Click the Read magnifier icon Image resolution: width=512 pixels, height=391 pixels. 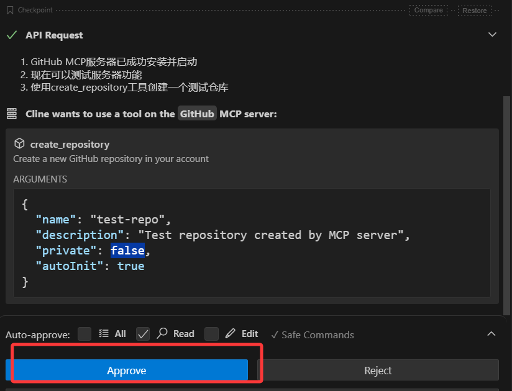click(x=162, y=333)
